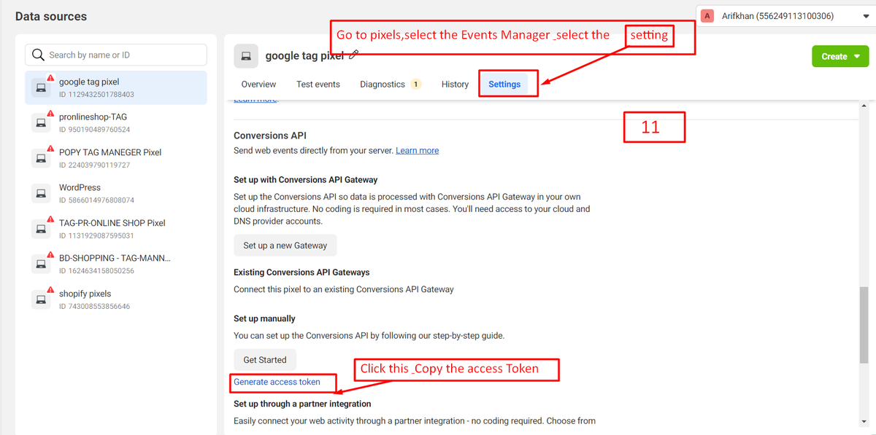Switch to the Overview tab
876x435 pixels.
point(258,85)
